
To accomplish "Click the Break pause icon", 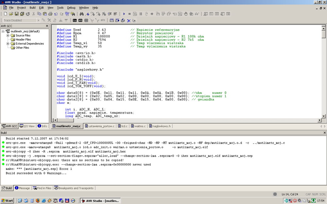I will 141,14.
